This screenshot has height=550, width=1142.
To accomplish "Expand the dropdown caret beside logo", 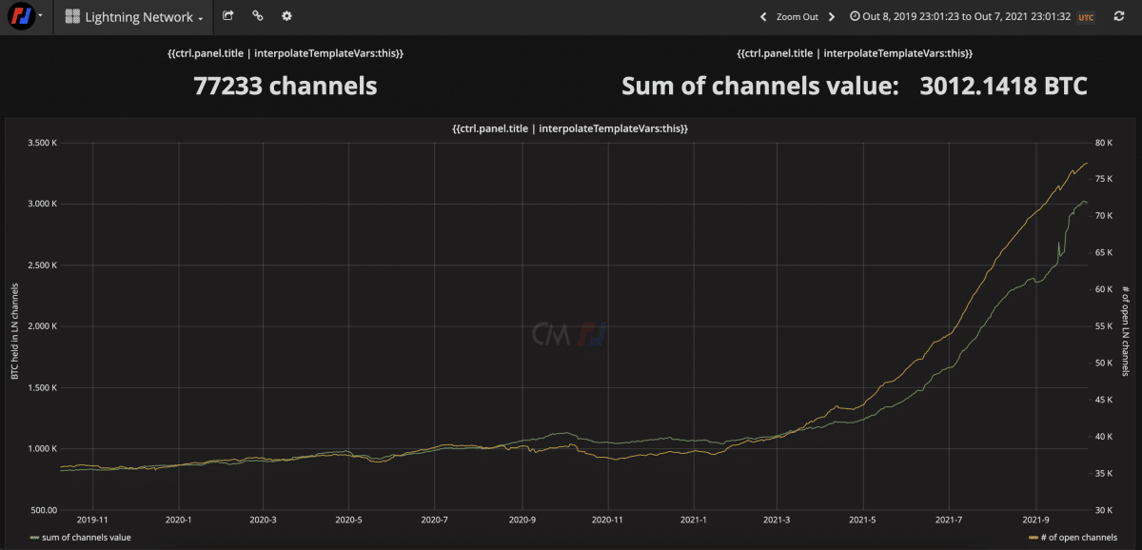I will tap(42, 17).
